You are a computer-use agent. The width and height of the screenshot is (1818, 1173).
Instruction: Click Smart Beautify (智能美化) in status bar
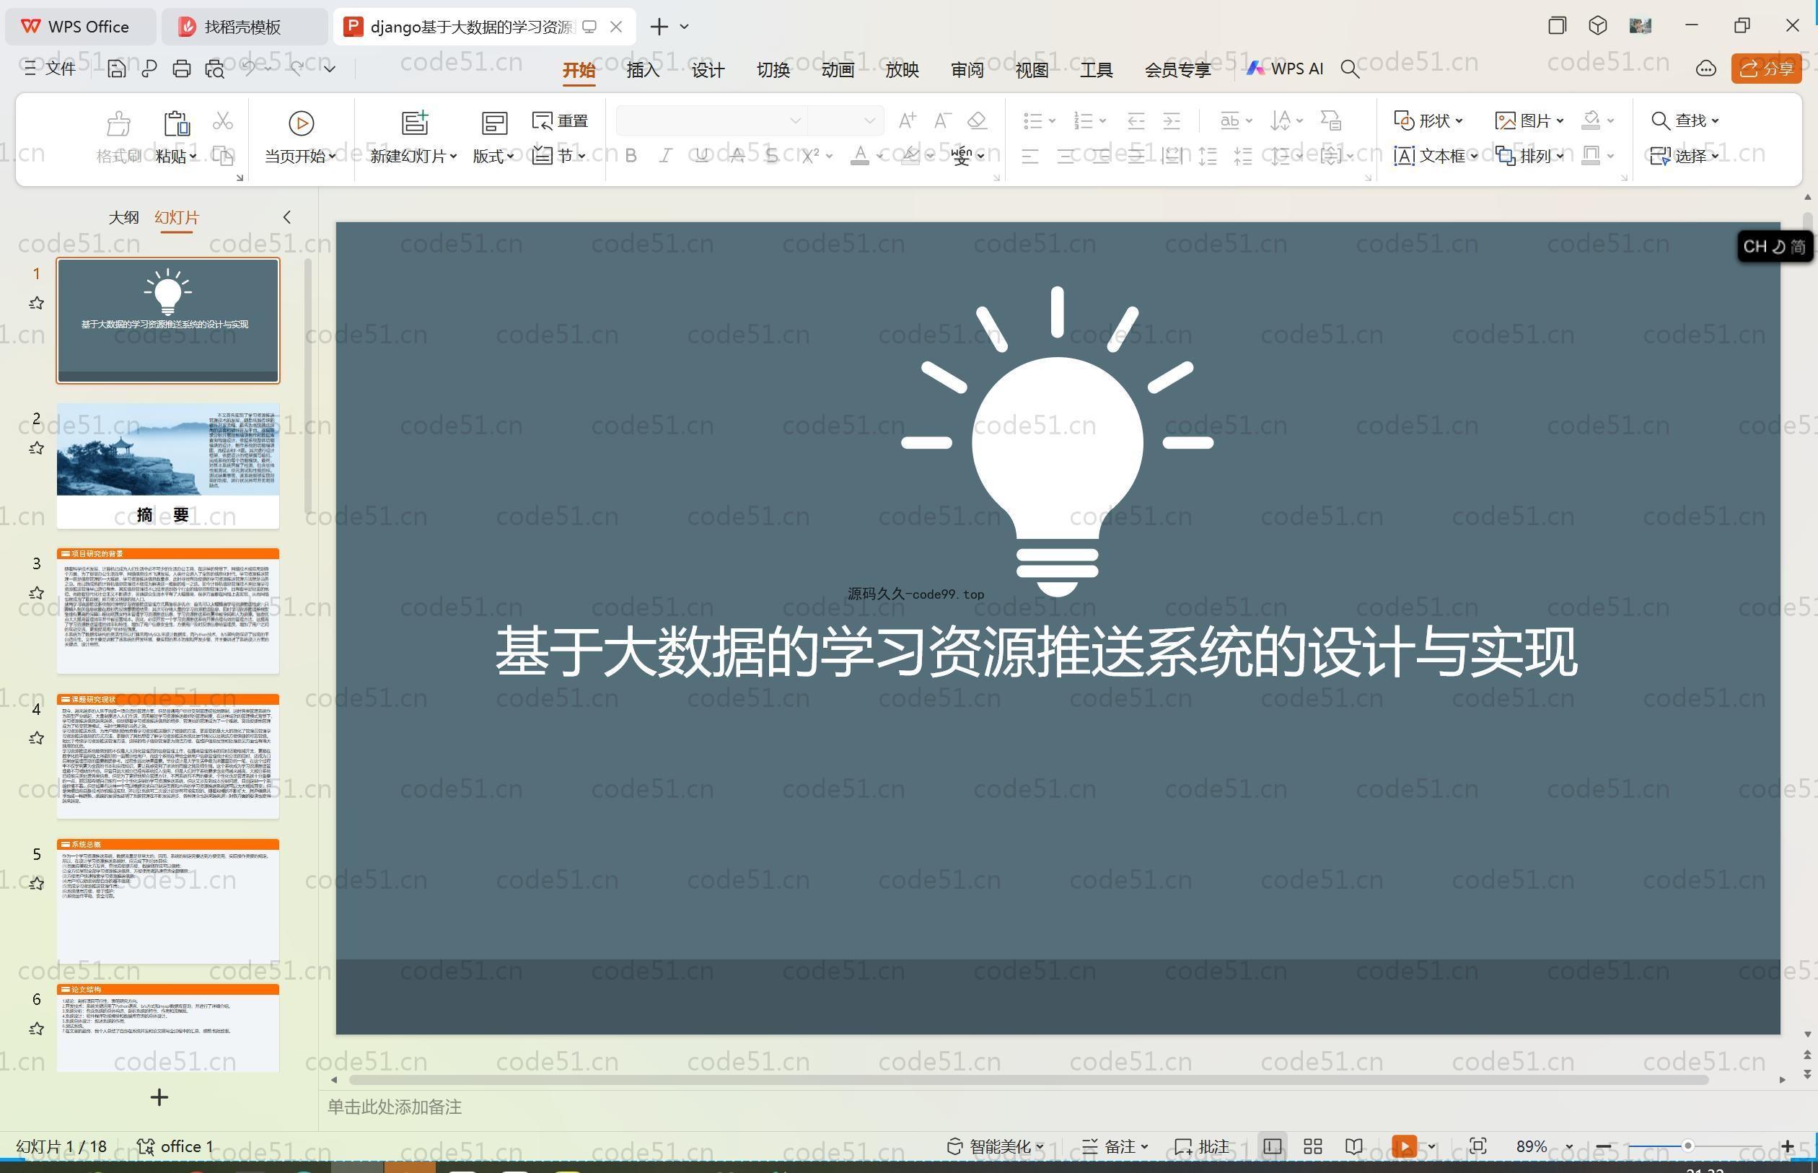click(995, 1146)
